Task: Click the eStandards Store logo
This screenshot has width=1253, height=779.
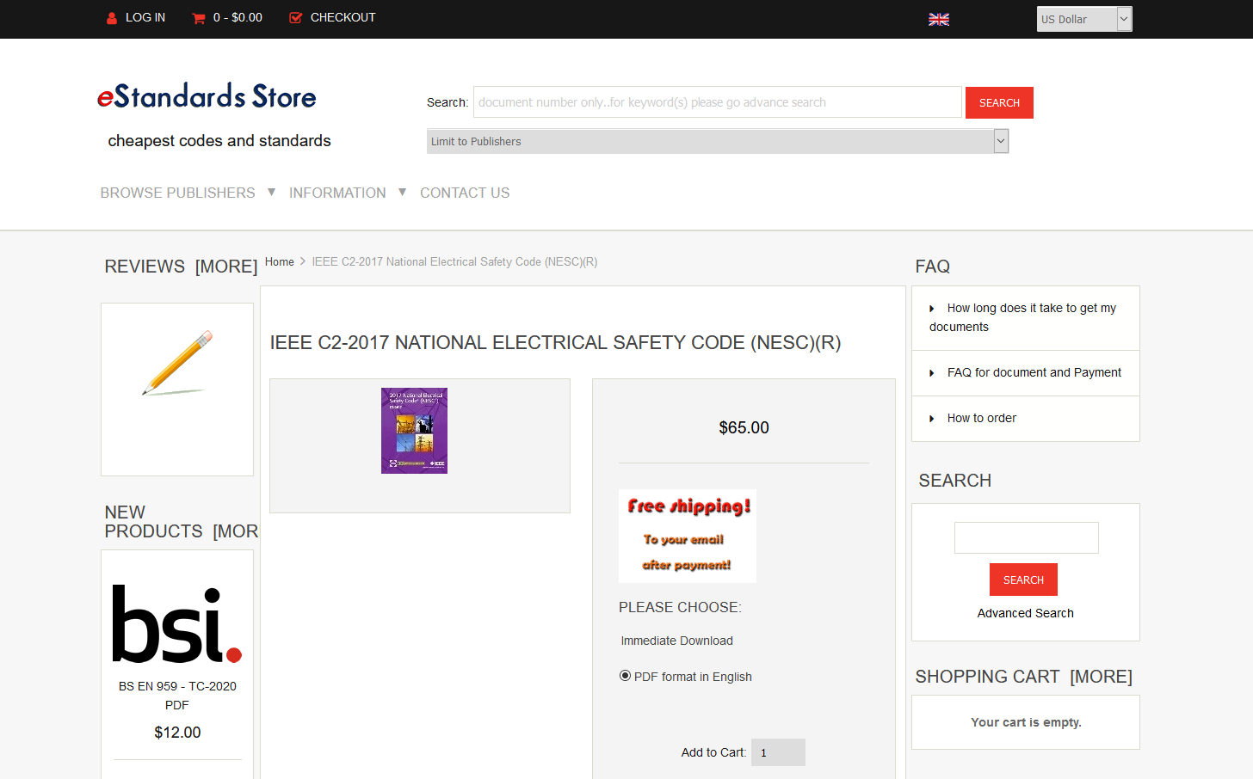Action: click(207, 95)
